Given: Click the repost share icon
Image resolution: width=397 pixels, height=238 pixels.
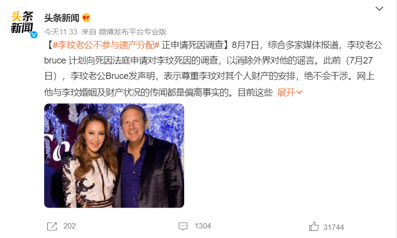Looking at the screenshot, I should (x=52, y=226).
